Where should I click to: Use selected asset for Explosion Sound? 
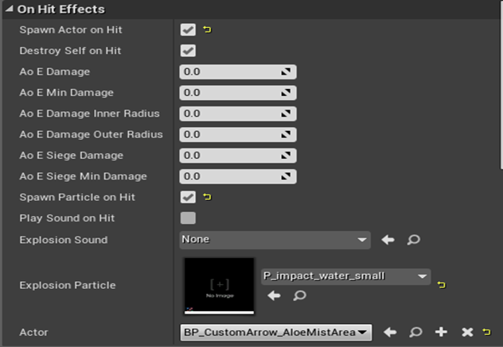pyautogui.click(x=388, y=239)
